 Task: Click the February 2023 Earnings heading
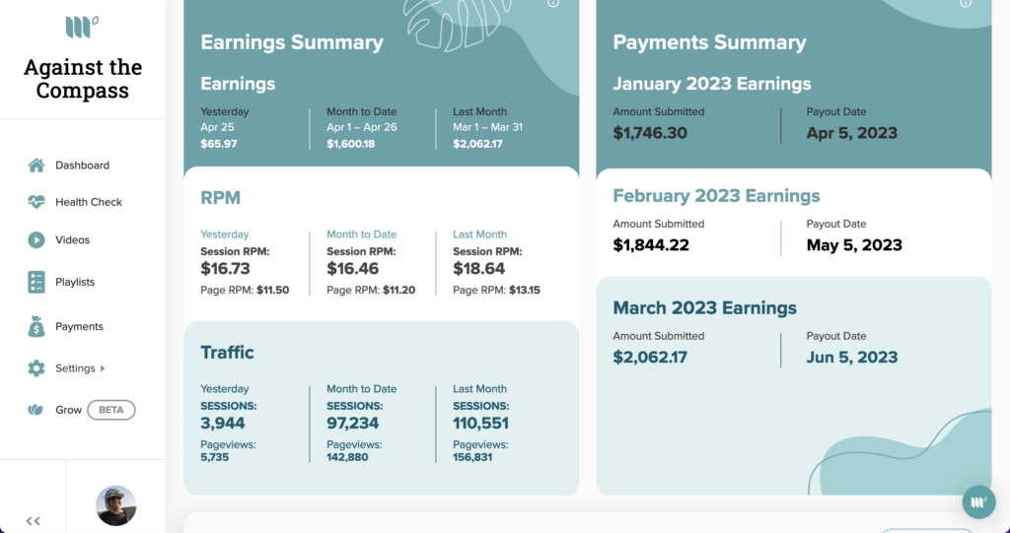click(716, 195)
